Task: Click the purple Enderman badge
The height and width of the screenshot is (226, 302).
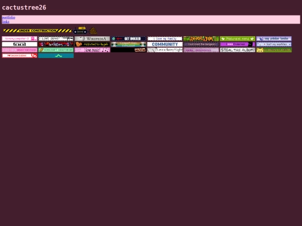Action: (x=238, y=45)
